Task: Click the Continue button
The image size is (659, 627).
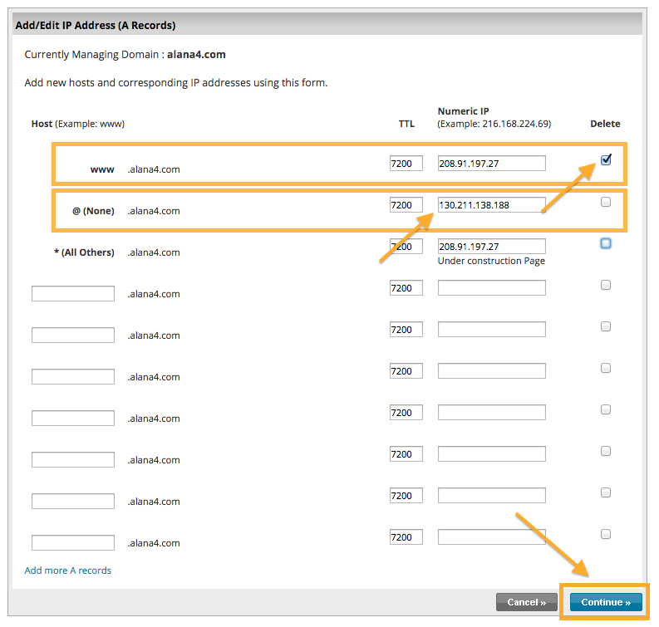Action: coord(606,602)
